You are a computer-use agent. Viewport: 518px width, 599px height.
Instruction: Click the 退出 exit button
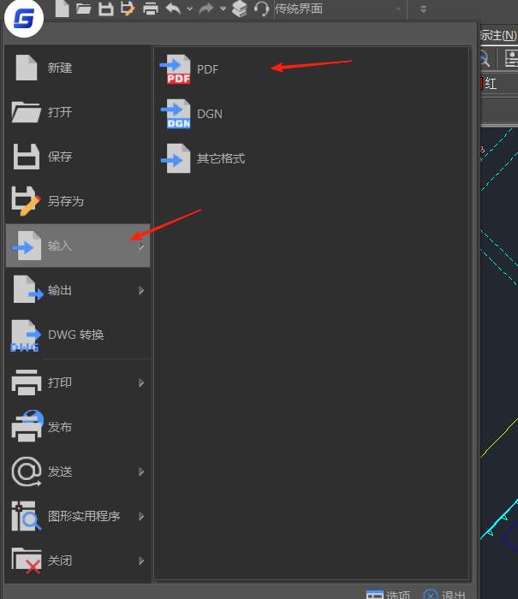[444, 595]
